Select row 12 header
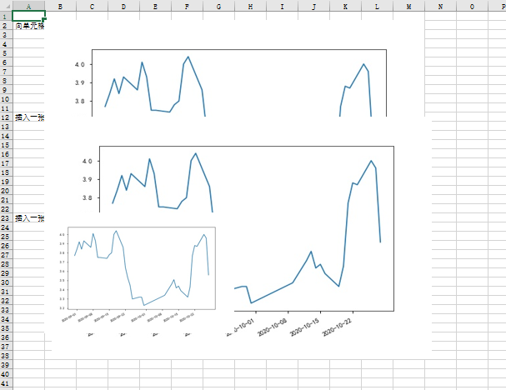This screenshot has height=390, width=506. pos(6,117)
